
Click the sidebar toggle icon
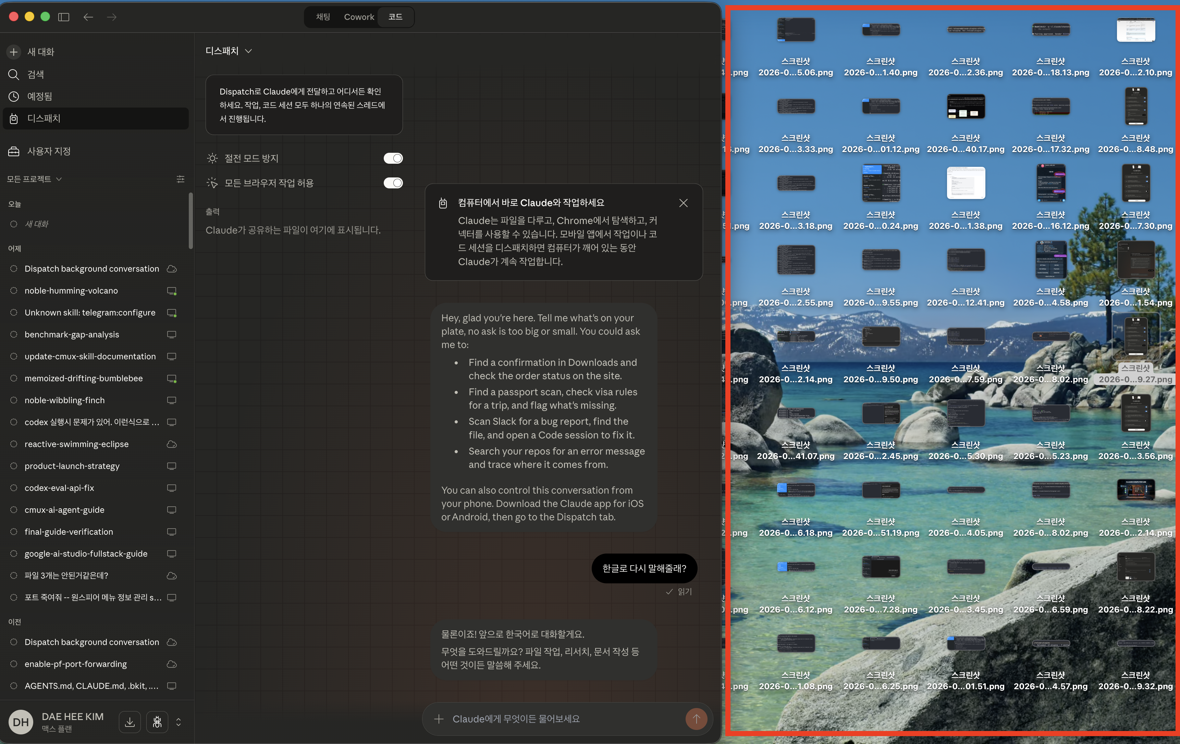[64, 17]
